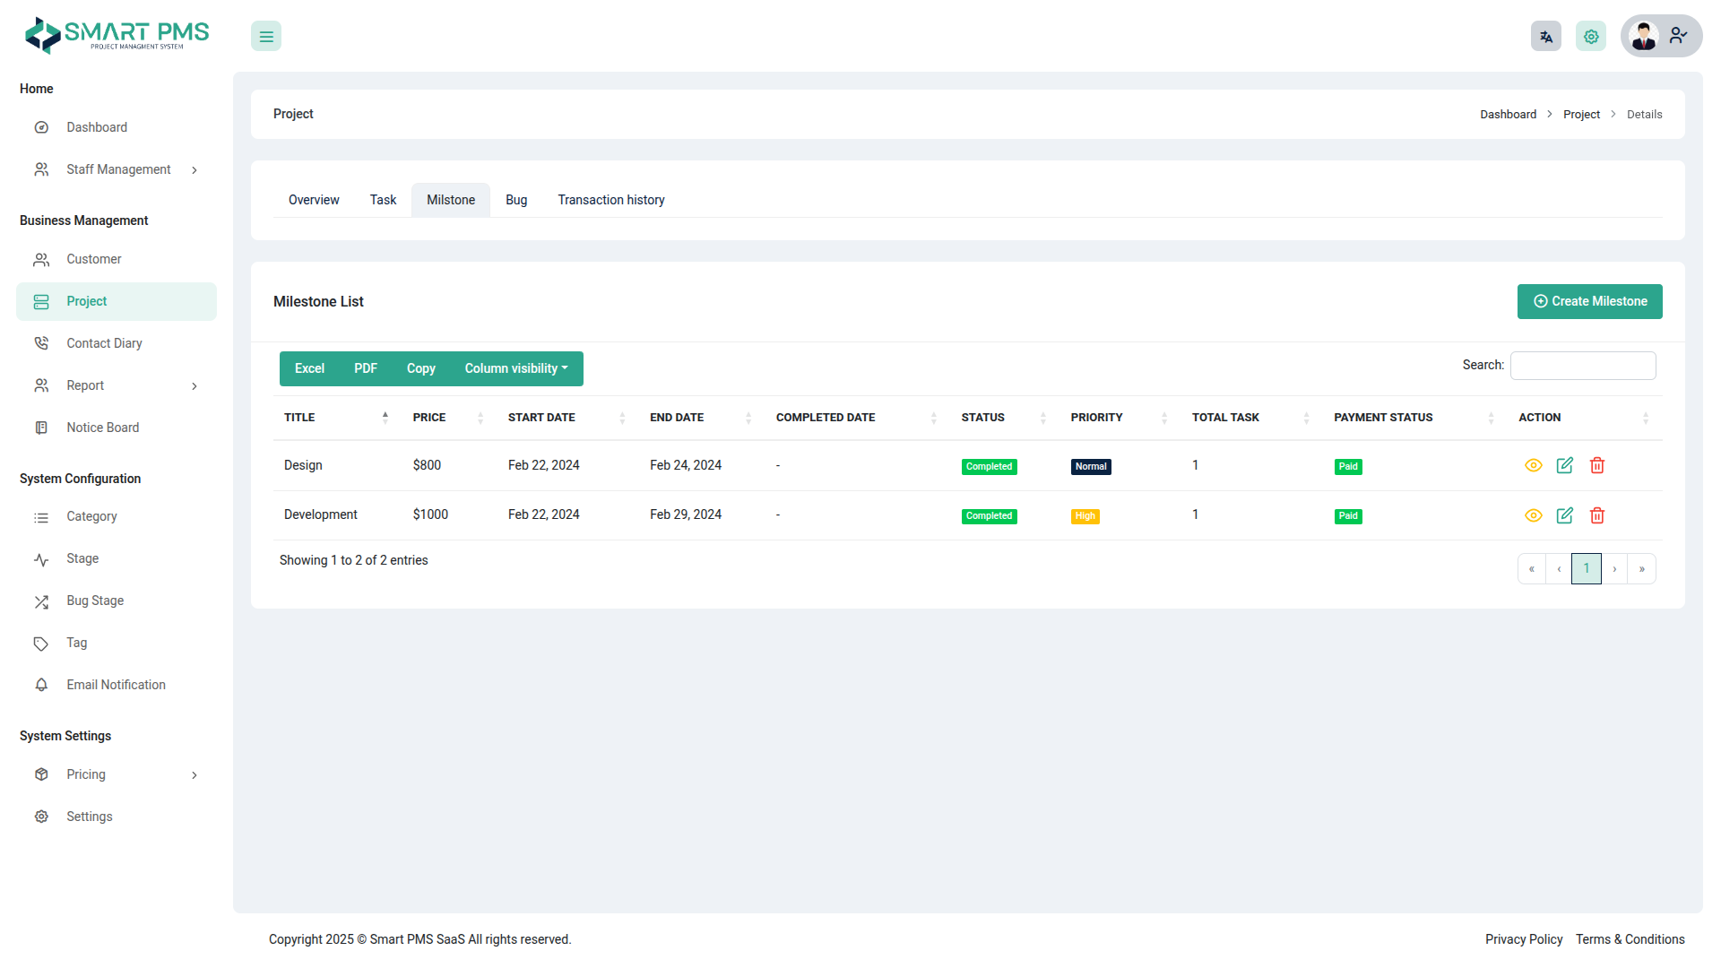Focus the milestone Search input field
Viewport: 1721px width, 968px height.
(x=1582, y=366)
